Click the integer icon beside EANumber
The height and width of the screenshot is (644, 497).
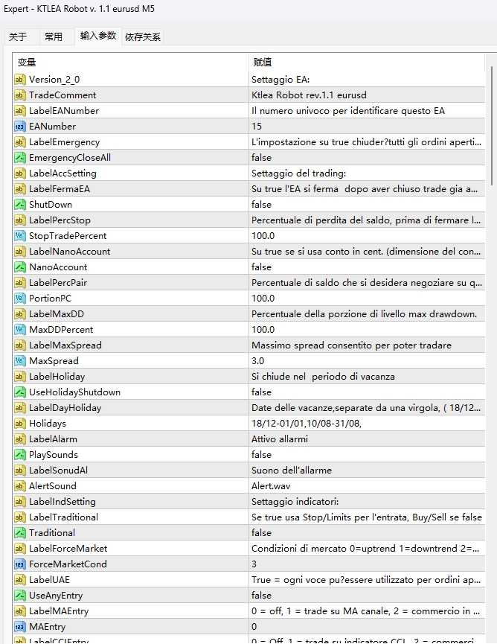pyautogui.click(x=19, y=126)
